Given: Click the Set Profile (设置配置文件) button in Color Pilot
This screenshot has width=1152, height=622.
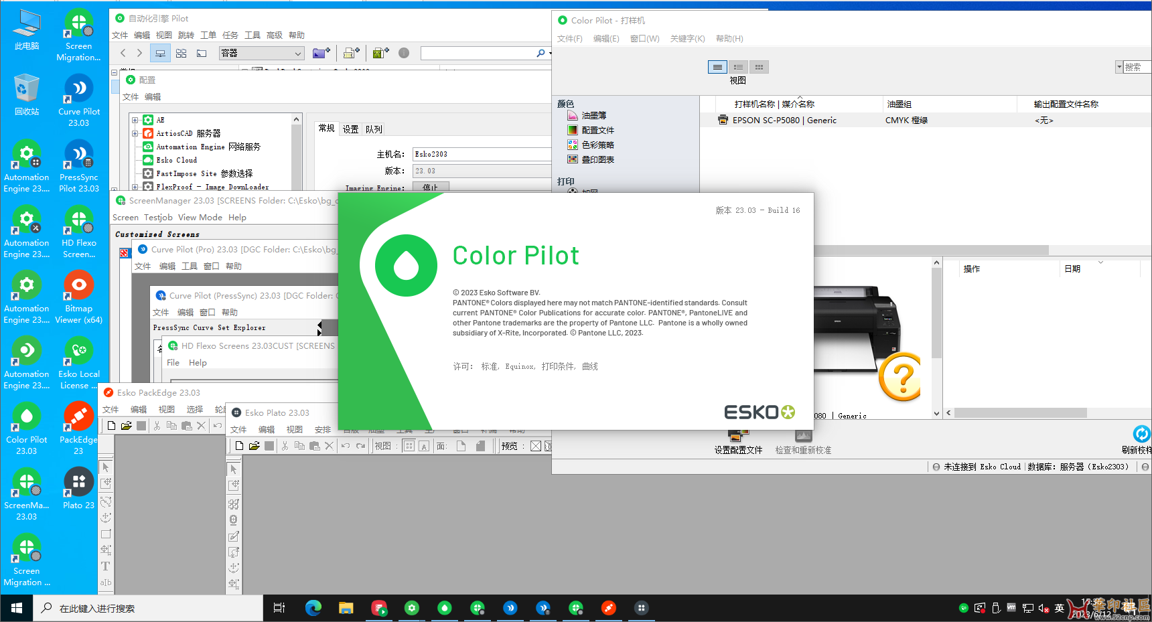Looking at the screenshot, I should (x=738, y=443).
